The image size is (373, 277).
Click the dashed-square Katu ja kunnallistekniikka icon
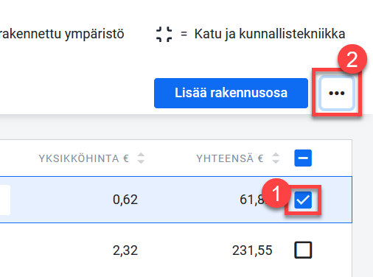[x=164, y=34]
